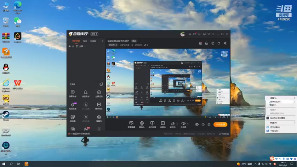Open the mail message icon in title bar

(195, 34)
